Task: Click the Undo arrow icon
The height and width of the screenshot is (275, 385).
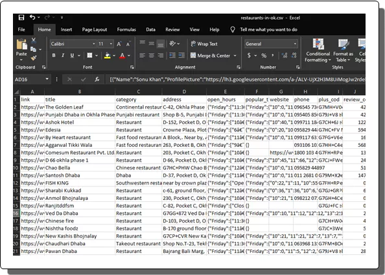Action: [x=32, y=17]
